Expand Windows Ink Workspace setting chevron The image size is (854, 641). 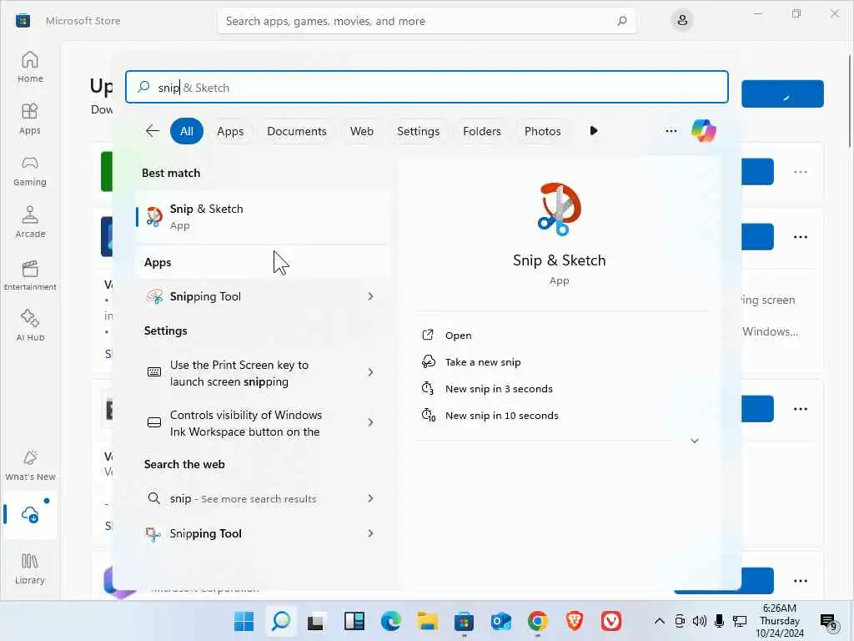click(370, 422)
